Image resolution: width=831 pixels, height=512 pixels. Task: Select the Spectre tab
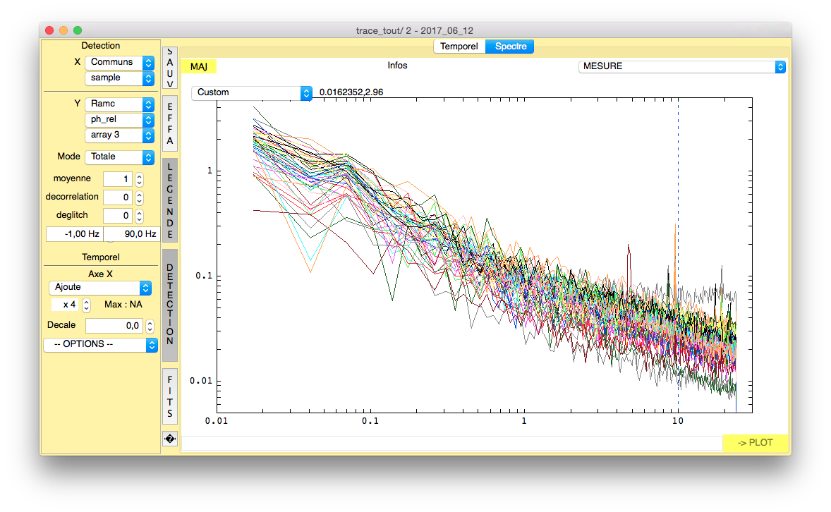point(509,47)
